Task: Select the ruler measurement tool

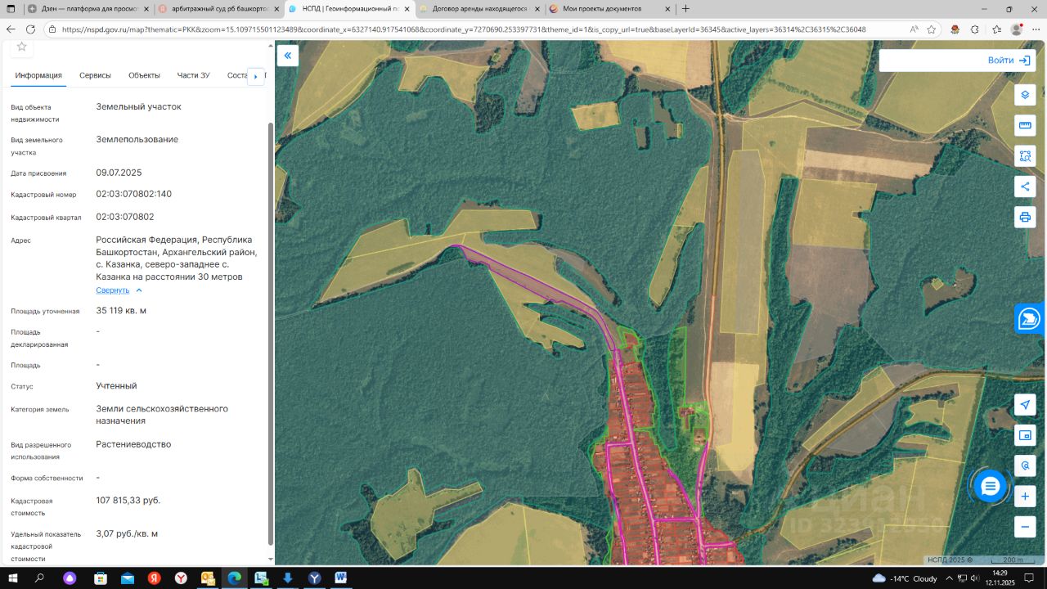Action: click(1025, 125)
